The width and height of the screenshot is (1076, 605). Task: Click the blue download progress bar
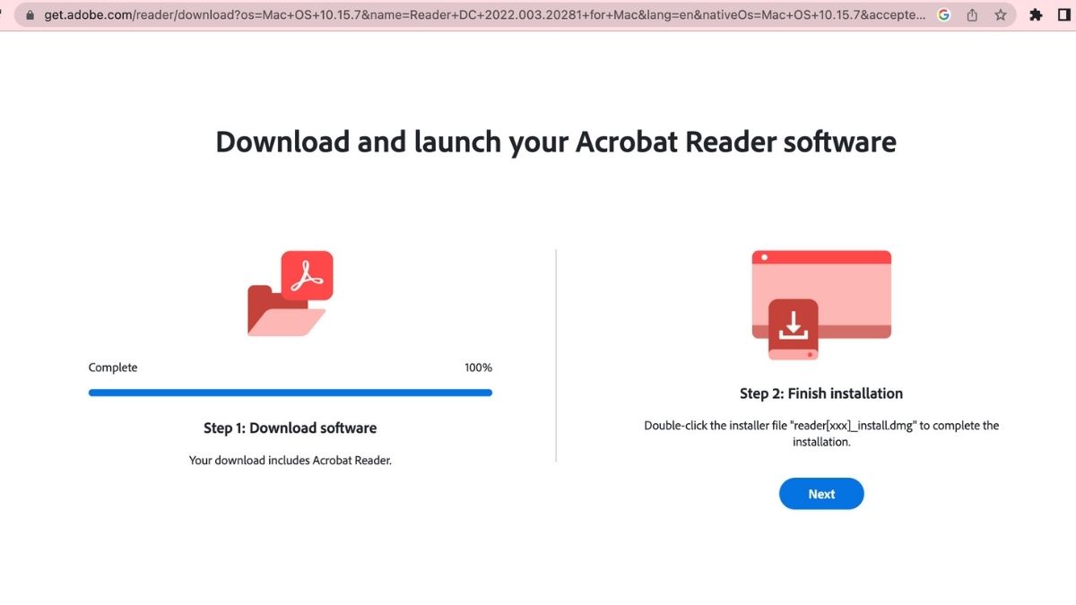pyautogui.click(x=290, y=393)
